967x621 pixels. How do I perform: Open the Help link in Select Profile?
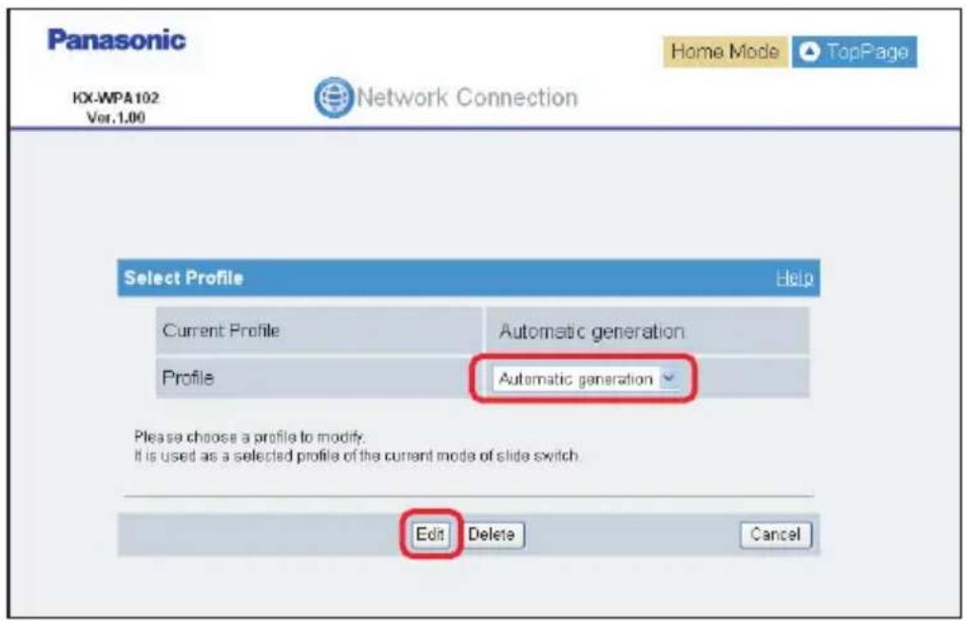tap(794, 278)
